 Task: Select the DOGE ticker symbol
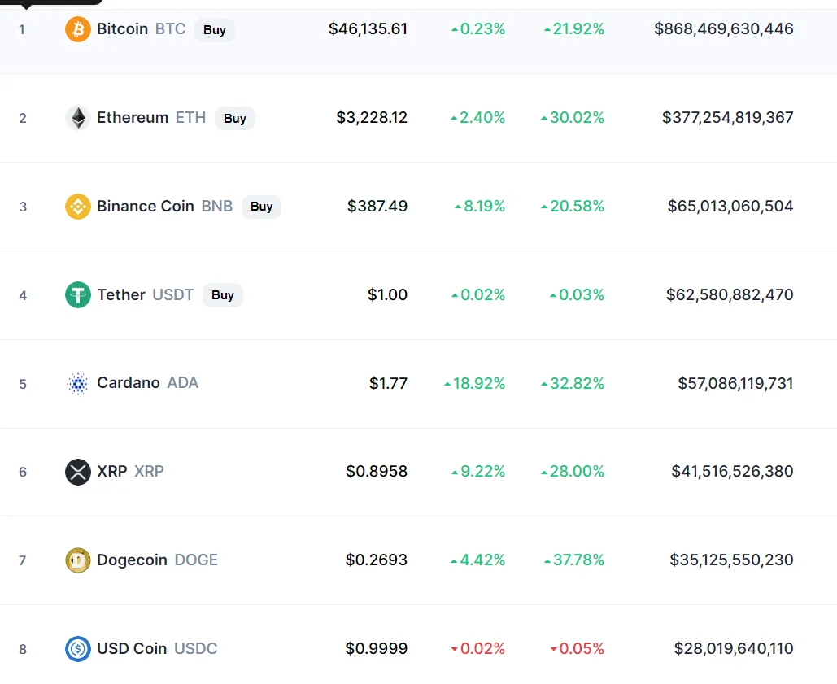pyautogui.click(x=197, y=560)
